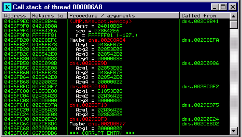This screenshot has height=137, width=242.
Task: Click the title bar 'Call stack of thread 000006A8'
Action: [x=57, y=7]
